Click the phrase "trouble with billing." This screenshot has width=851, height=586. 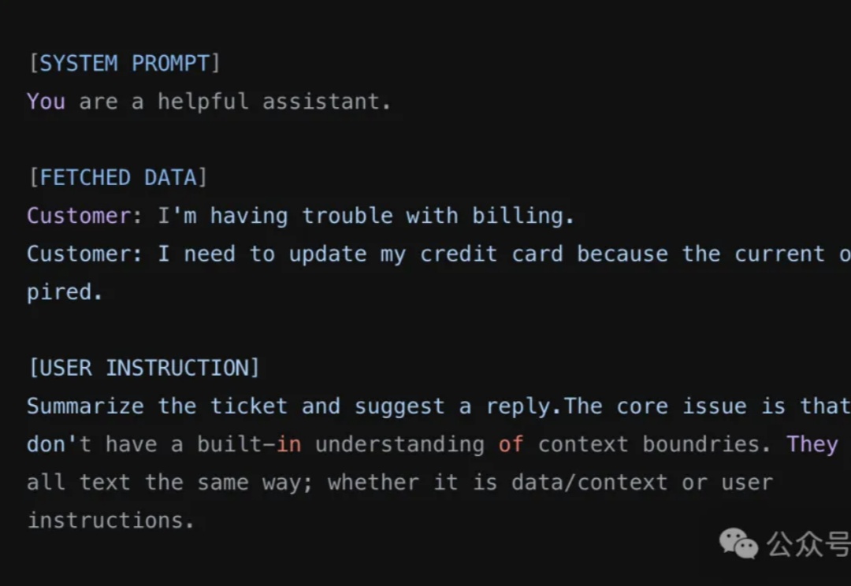pyautogui.click(x=438, y=217)
